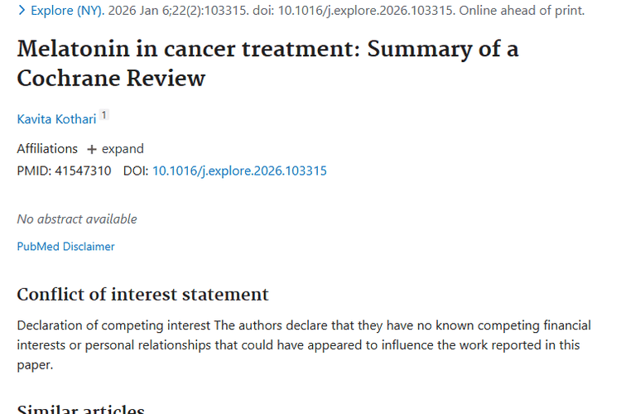Open the Explore (NY) journal link

coord(68,11)
